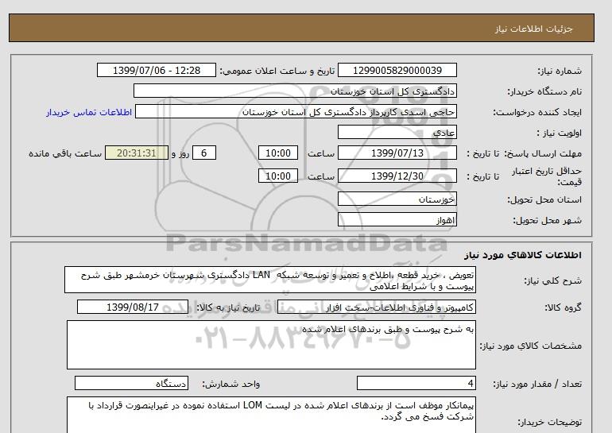
Task: Click the اطلاعات کالاهای مورد نیاز section heading
Action: pos(523,255)
